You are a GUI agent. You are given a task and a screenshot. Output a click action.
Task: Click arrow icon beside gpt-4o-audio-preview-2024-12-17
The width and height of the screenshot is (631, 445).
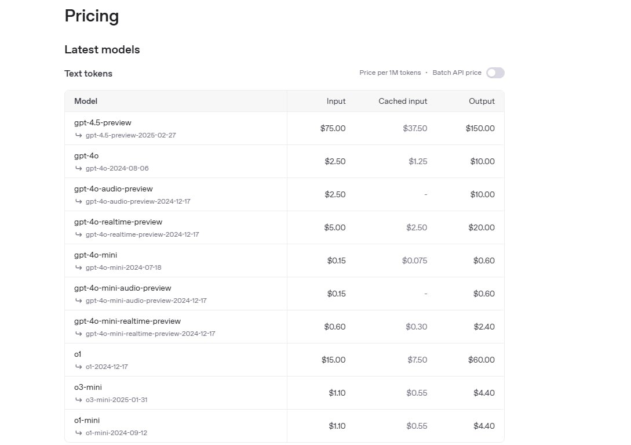[78, 201]
